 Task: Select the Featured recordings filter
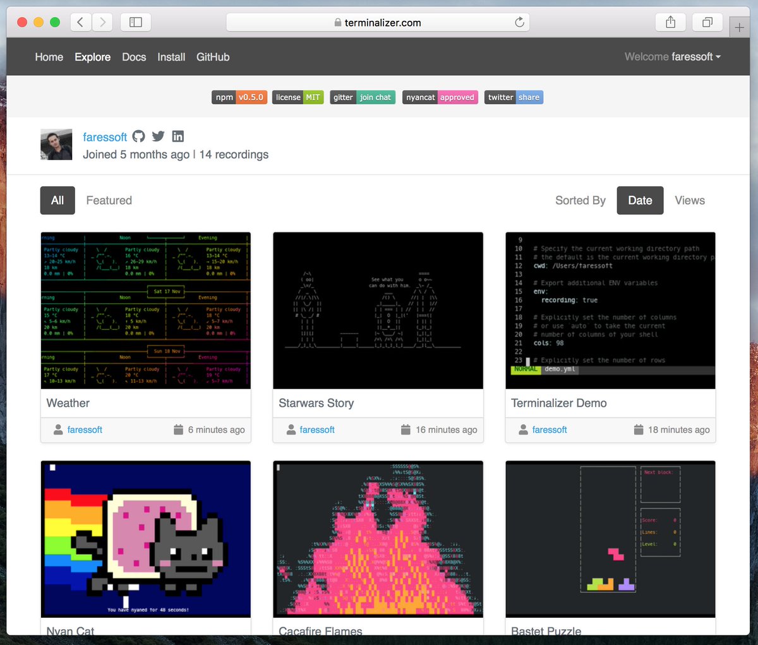pos(109,200)
